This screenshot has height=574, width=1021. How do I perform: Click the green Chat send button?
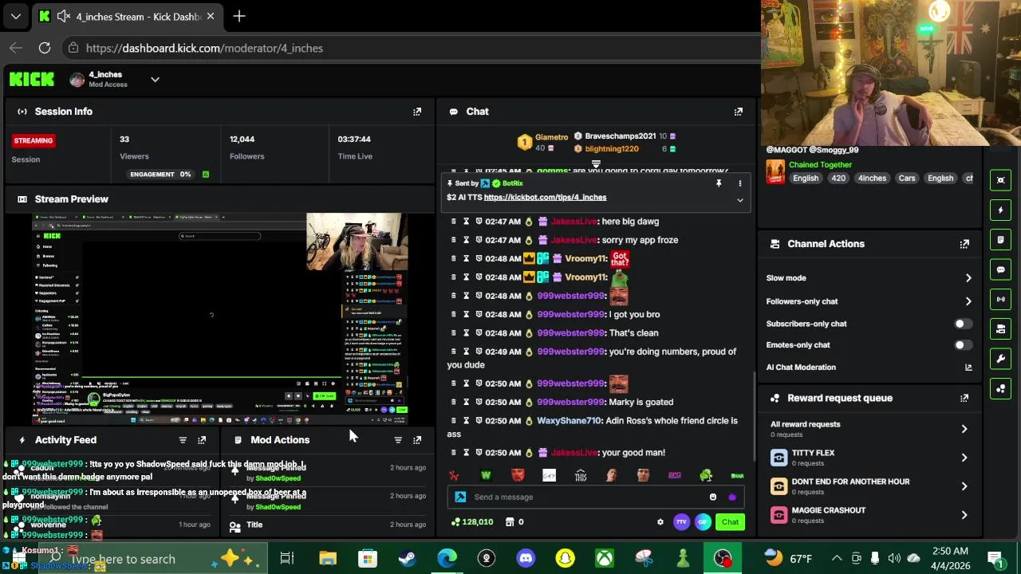tap(730, 522)
